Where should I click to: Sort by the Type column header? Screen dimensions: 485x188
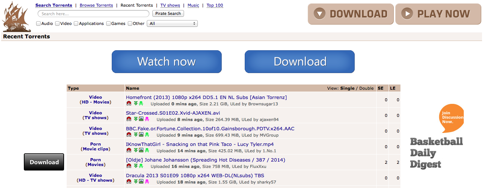[x=73, y=88]
